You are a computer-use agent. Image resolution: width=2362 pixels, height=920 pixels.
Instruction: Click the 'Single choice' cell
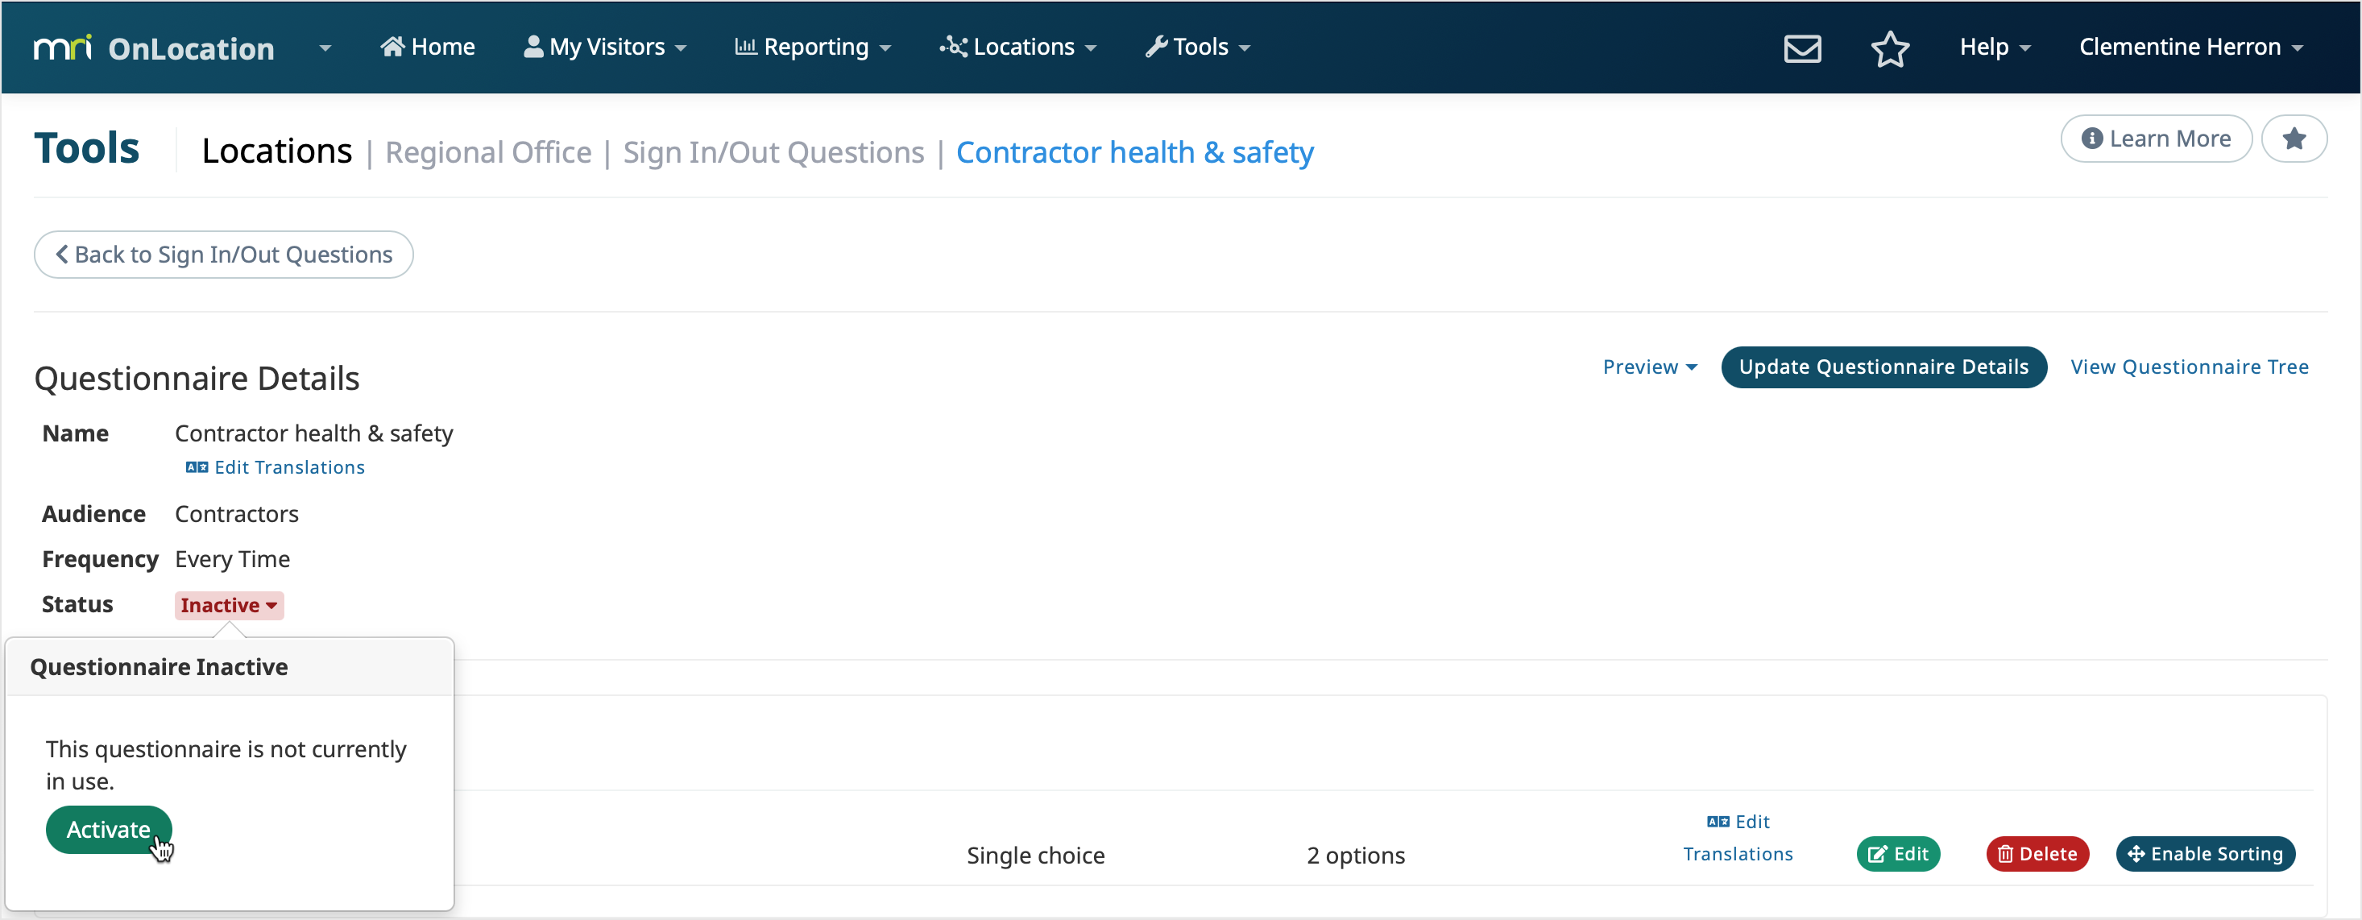point(1035,855)
